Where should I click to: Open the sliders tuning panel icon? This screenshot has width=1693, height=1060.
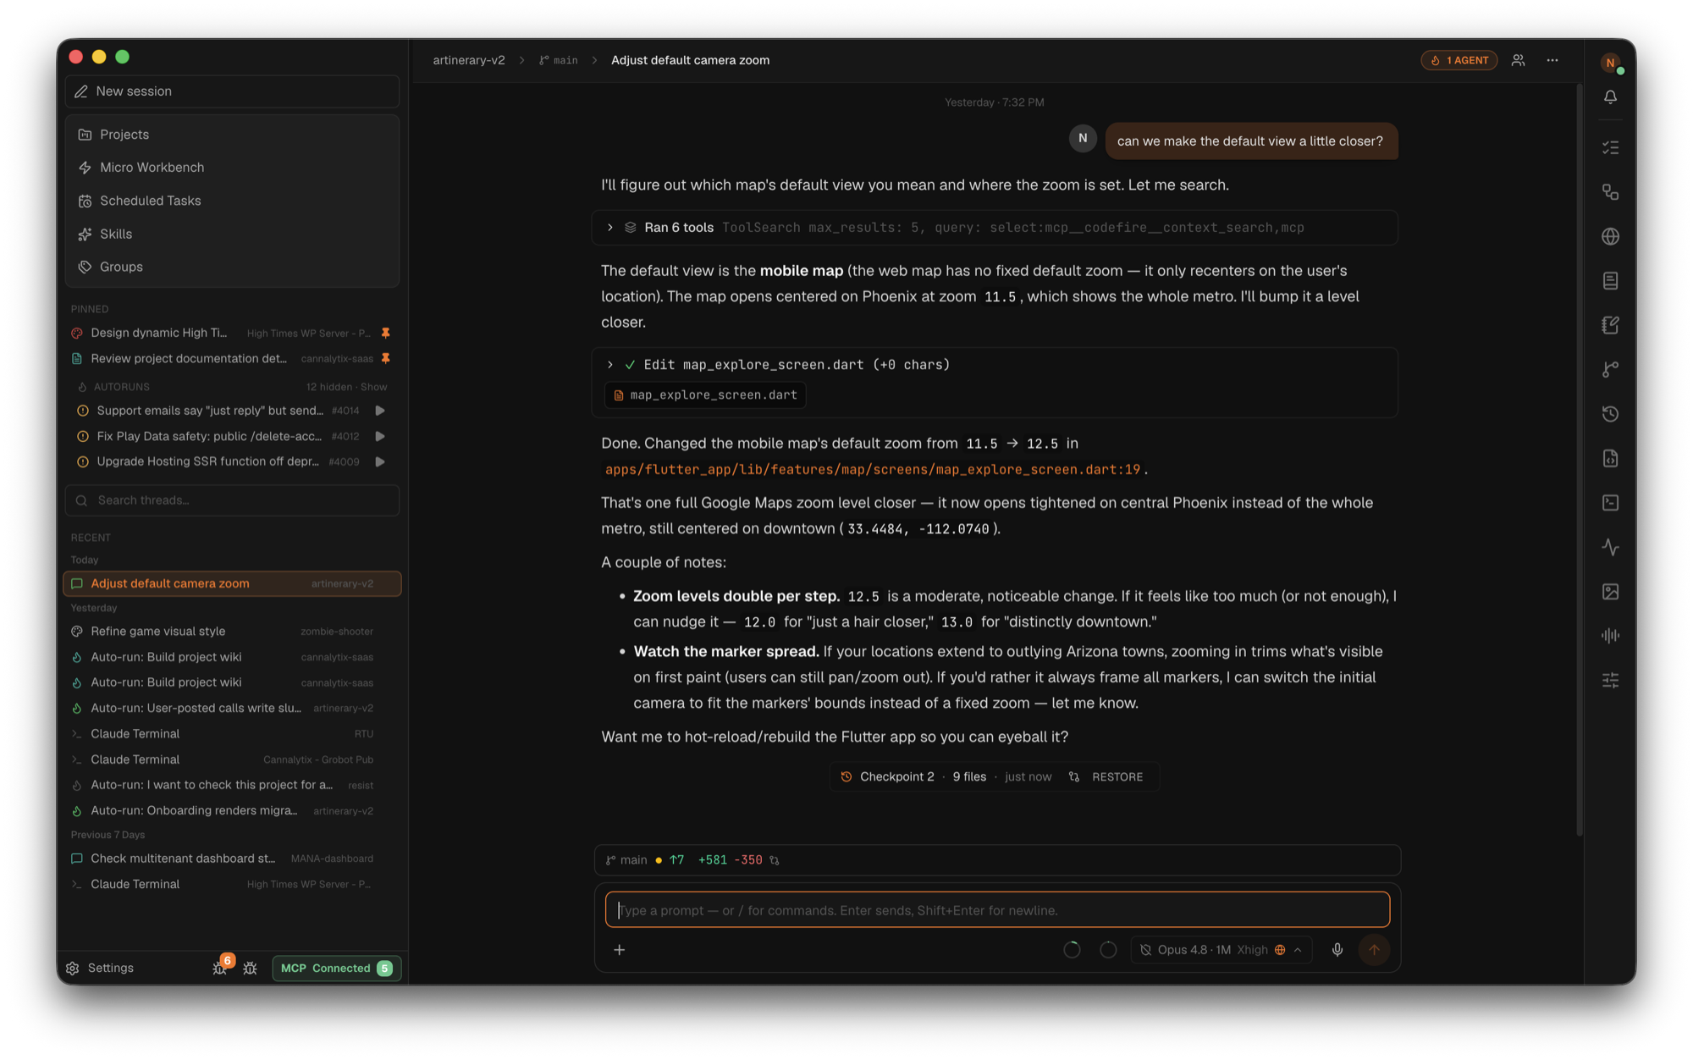pos(1610,680)
